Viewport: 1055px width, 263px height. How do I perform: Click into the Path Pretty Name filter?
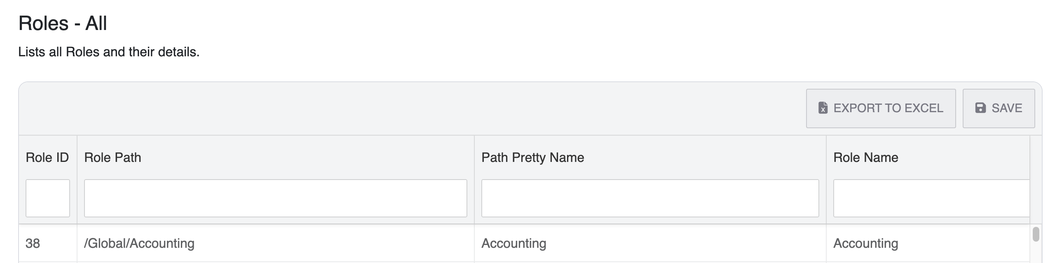tap(650, 198)
